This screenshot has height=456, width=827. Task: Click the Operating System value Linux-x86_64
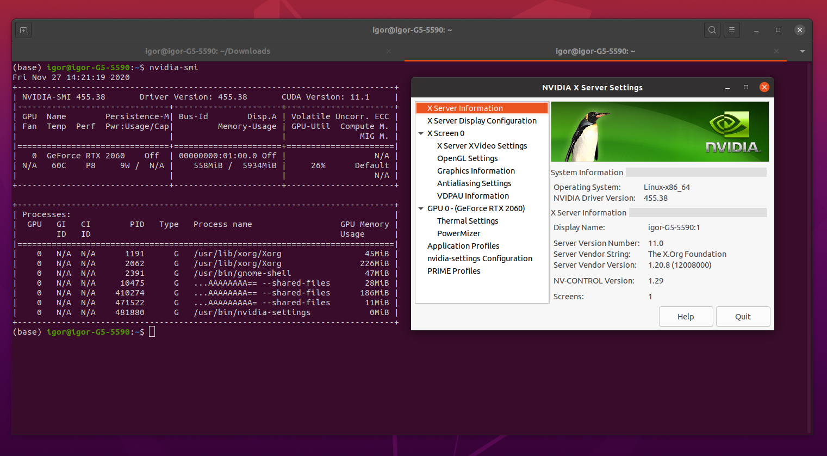(667, 187)
